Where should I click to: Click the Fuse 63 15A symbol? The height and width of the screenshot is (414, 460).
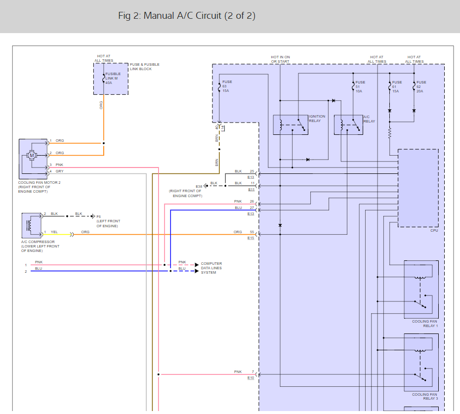click(x=219, y=87)
